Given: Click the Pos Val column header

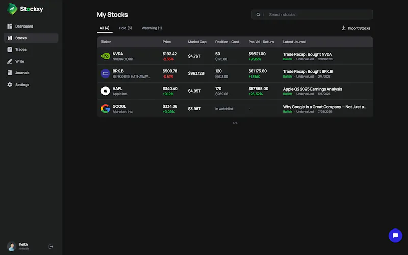Looking at the screenshot, I should (x=254, y=42).
